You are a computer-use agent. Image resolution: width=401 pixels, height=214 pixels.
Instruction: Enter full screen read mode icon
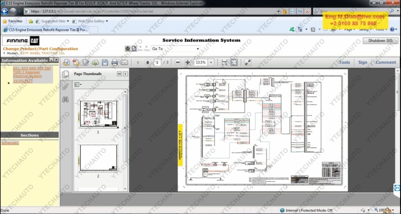pos(248,62)
